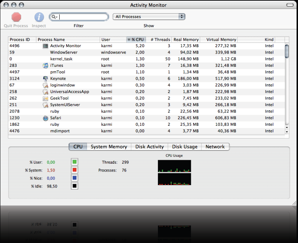Select the ruby process with ID 1862
Image resolution: width=298 pixels, height=243 pixels.
pos(146,125)
